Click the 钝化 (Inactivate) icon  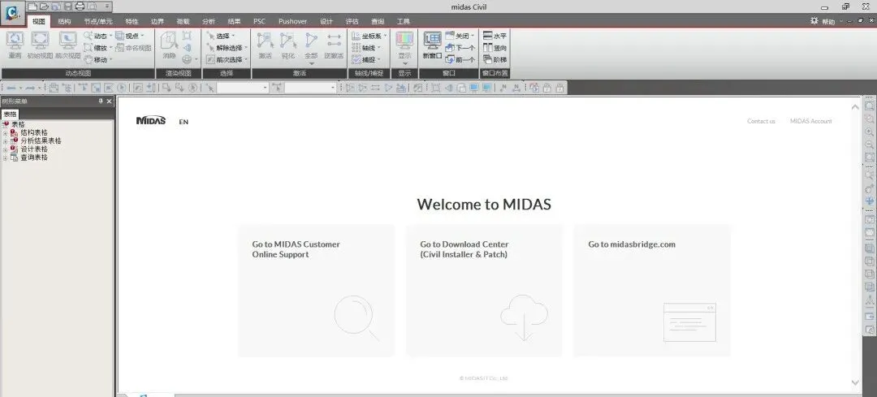pyautogui.click(x=288, y=41)
